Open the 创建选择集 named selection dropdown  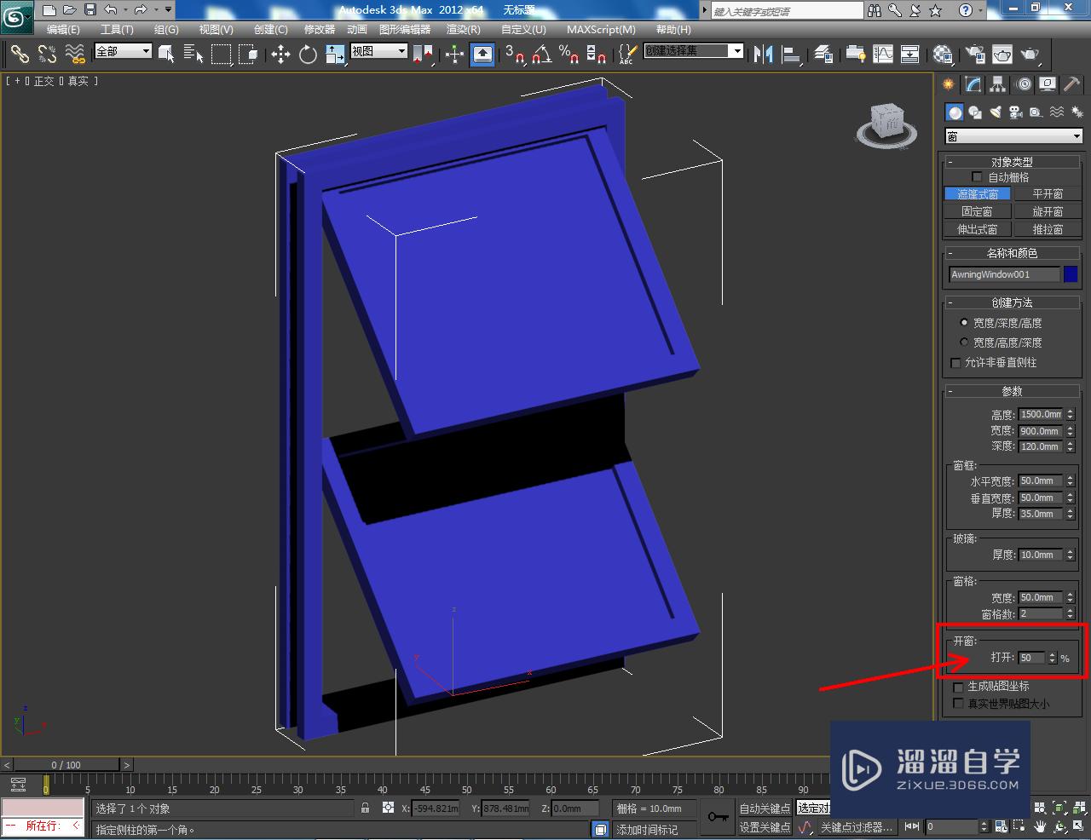point(693,51)
